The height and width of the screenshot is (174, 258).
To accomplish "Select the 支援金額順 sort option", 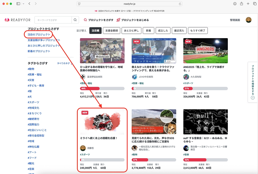I will click(x=112, y=30).
